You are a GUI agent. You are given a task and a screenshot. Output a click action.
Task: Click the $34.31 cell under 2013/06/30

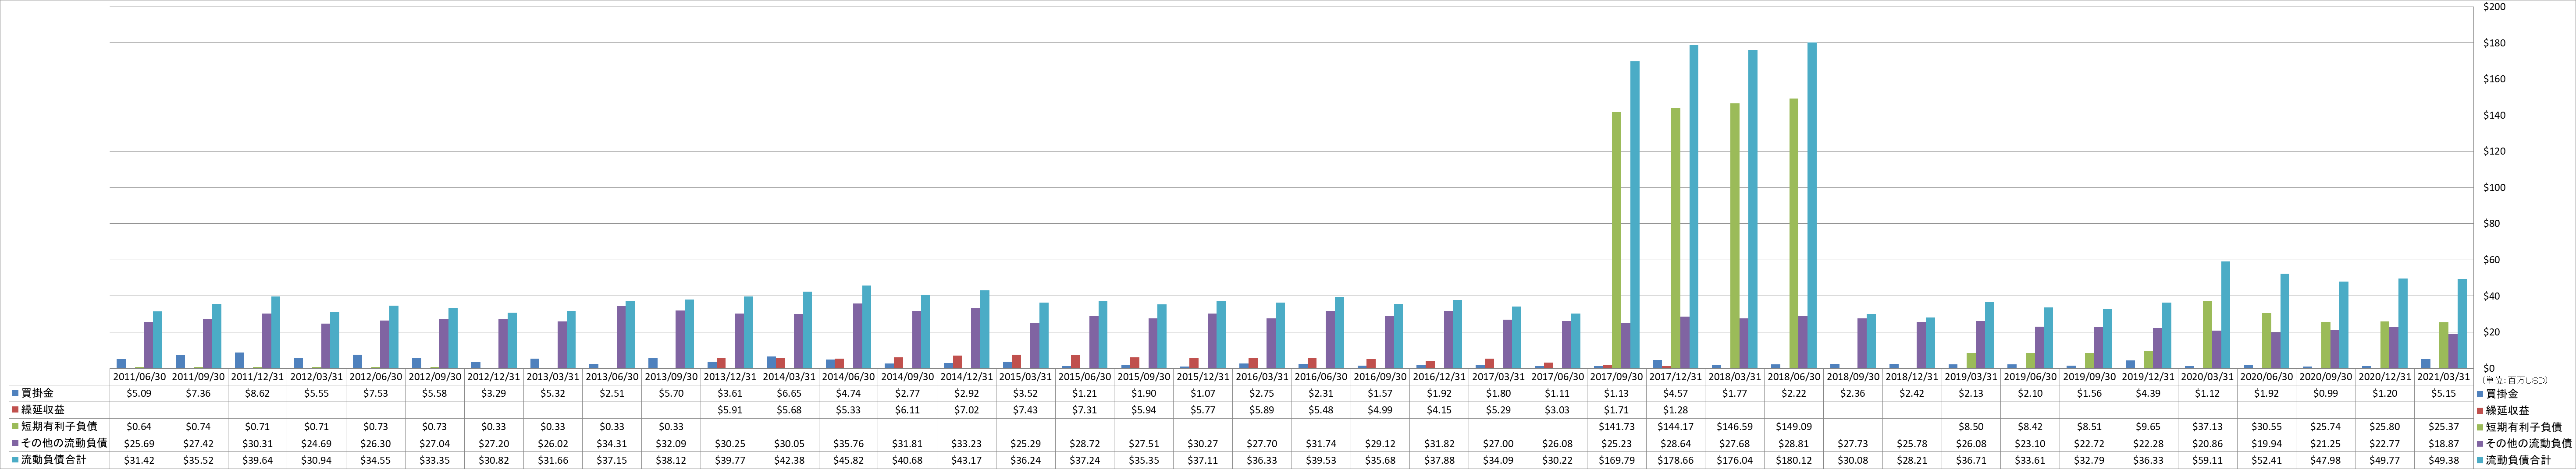point(612,443)
